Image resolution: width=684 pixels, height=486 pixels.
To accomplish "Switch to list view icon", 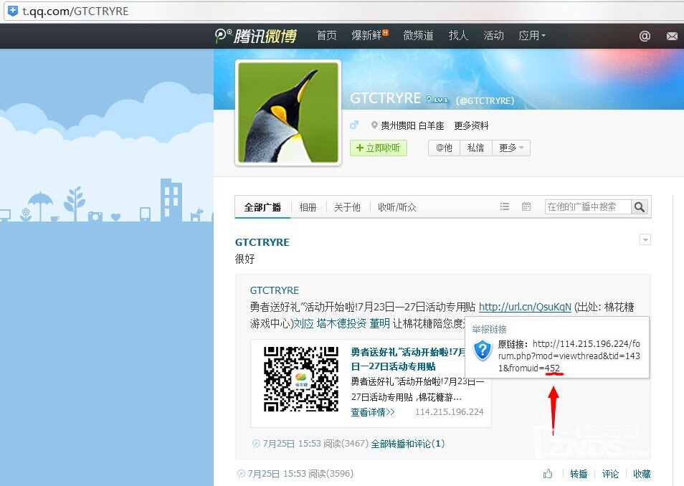I will click(x=505, y=207).
